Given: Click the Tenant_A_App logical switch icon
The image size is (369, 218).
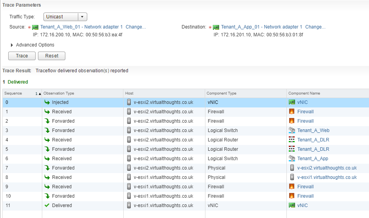Looking at the screenshot, I should 292,159.
